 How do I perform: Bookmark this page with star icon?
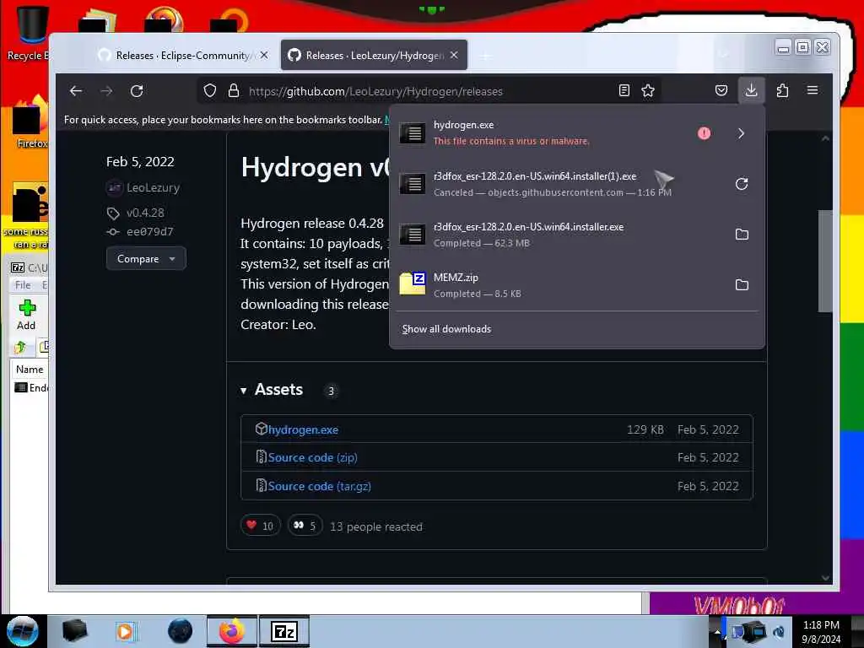648,91
